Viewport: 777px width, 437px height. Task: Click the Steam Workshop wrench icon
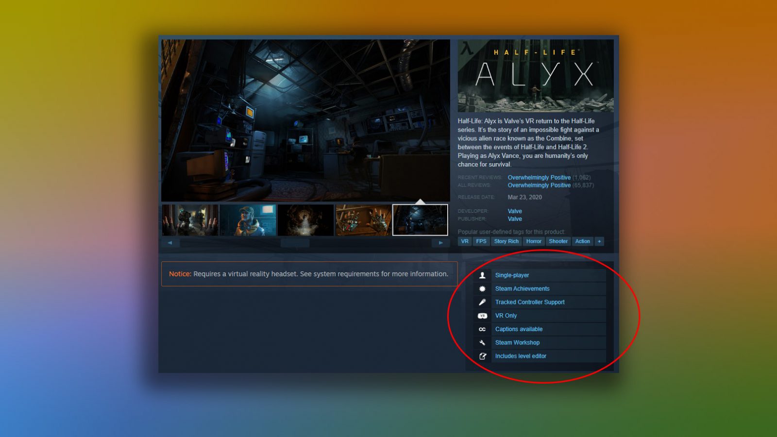coord(482,343)
